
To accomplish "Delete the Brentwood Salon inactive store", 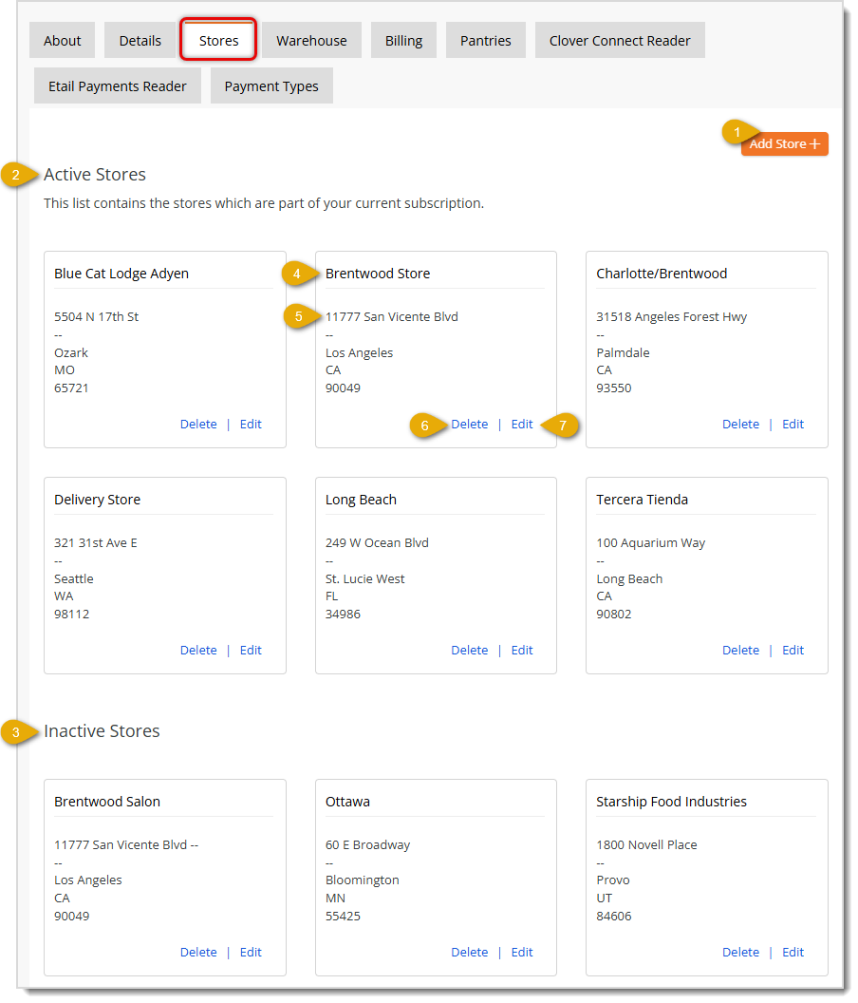I will tap(198, 952).
